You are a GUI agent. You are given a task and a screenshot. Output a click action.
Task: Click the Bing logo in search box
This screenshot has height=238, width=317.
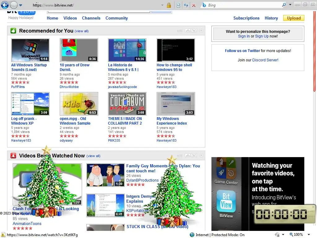(x=204, y=5)
